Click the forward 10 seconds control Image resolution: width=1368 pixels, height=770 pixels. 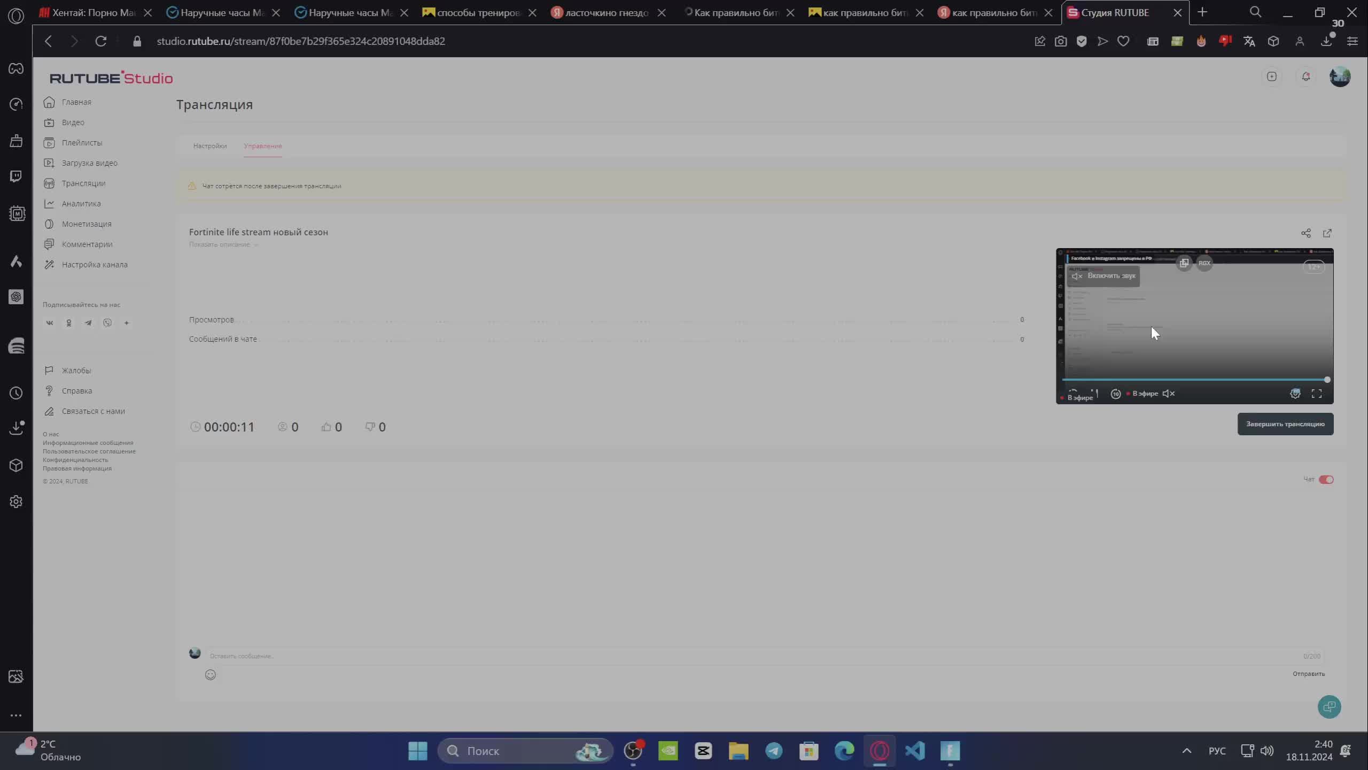click(x=1116, y=394)
